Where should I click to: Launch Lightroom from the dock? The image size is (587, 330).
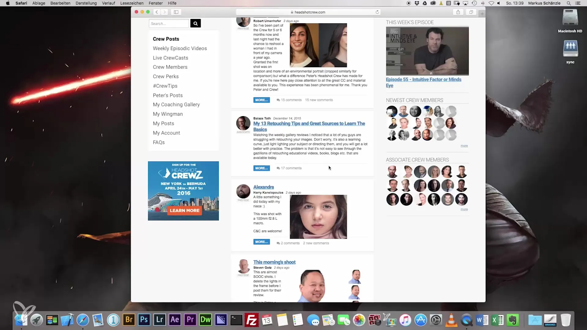pos(160,320)
